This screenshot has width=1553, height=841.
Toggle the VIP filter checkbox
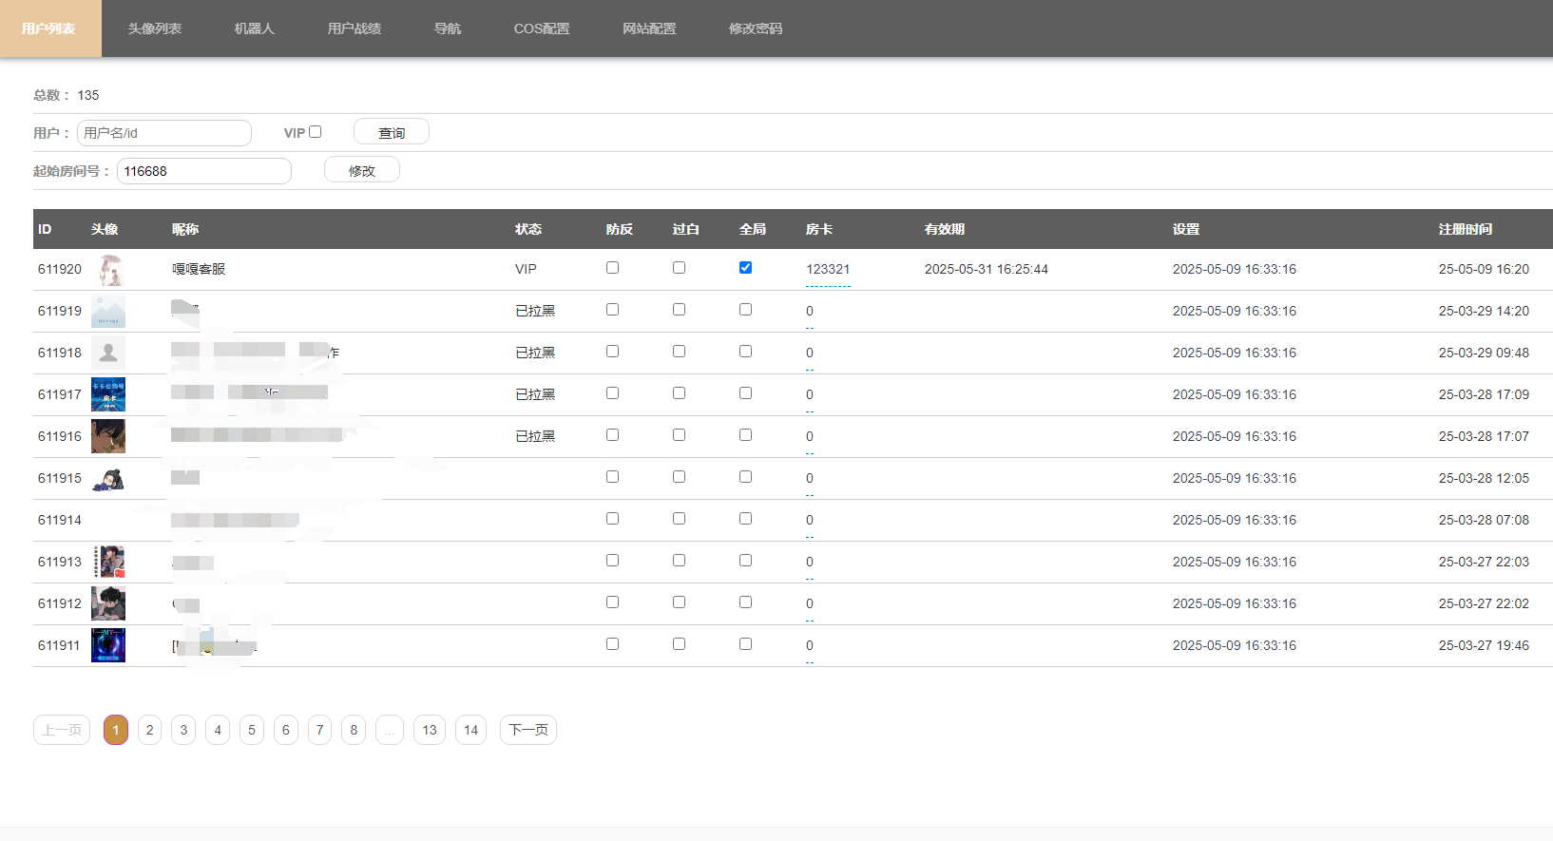(x=316, y=132)
